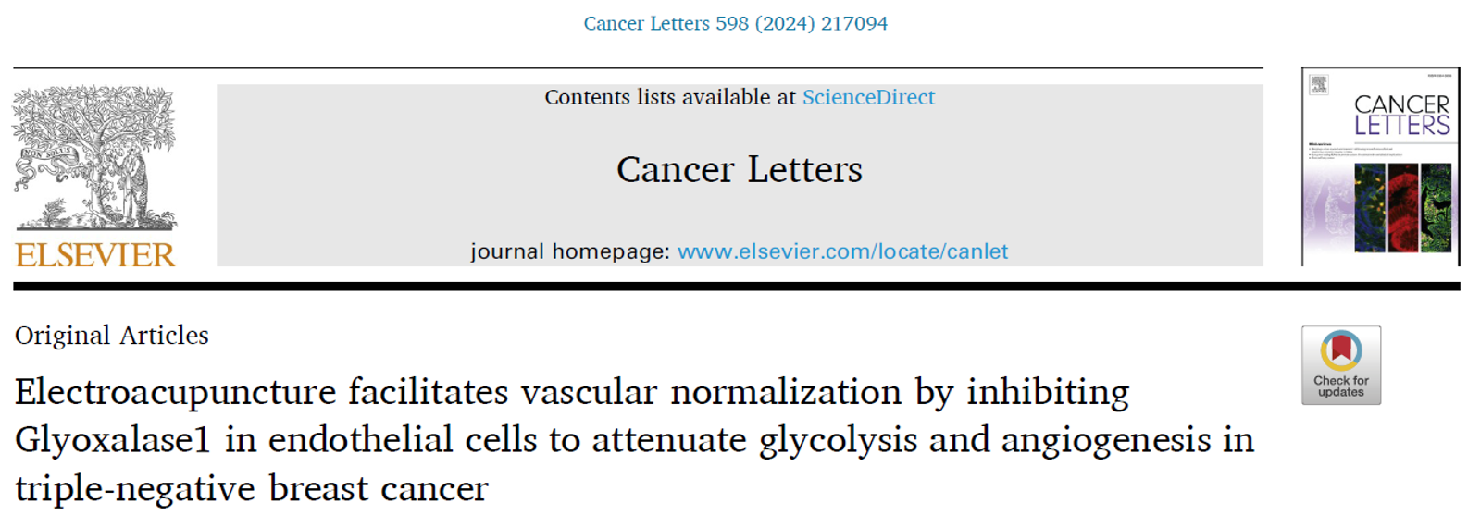Click the Elsevier tree logo
Screen dimensions: 1468x527
pyautogui.click(x=94, y=157)
